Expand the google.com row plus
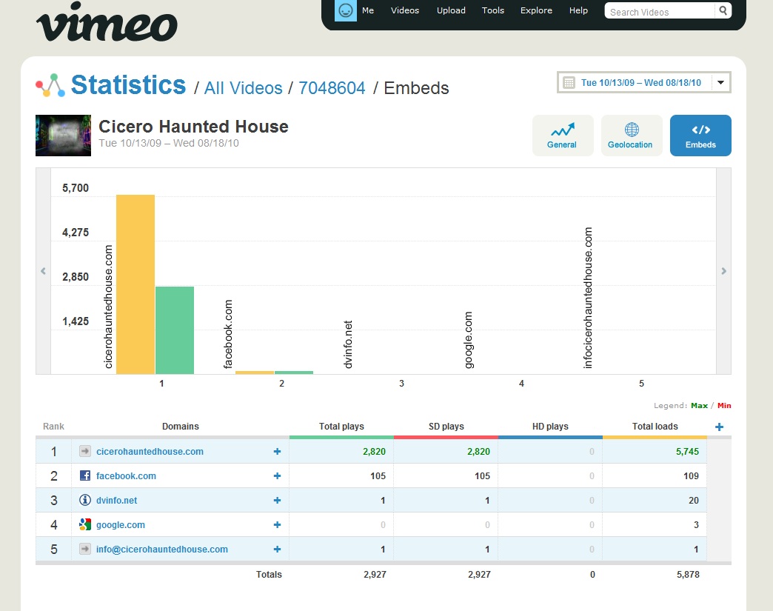The image size is (773, 611). [277, 524]
